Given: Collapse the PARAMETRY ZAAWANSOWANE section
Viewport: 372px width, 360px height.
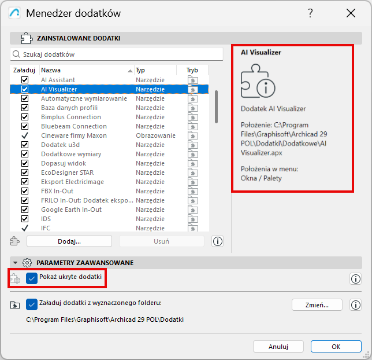Looking at the screenshot, I should pyautogui.click(x=16, y=263).
